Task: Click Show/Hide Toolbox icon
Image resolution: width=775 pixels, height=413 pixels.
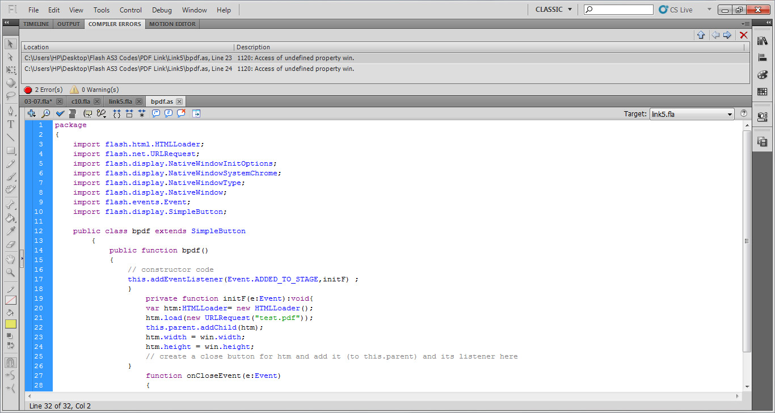Action: (x=196, y=113)
